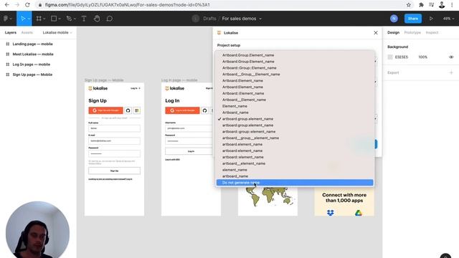This screenshot has height=258, width=459.
Task: Expand the Frame tool options arrow
Action: point(44,19)
